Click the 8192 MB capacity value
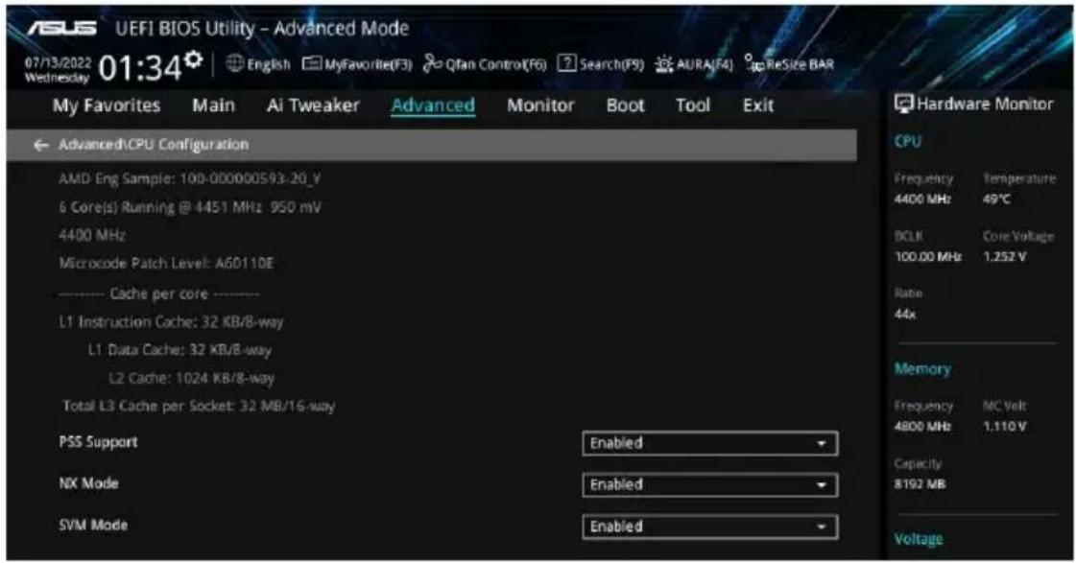1076x563 pixels. click(920, 484)
